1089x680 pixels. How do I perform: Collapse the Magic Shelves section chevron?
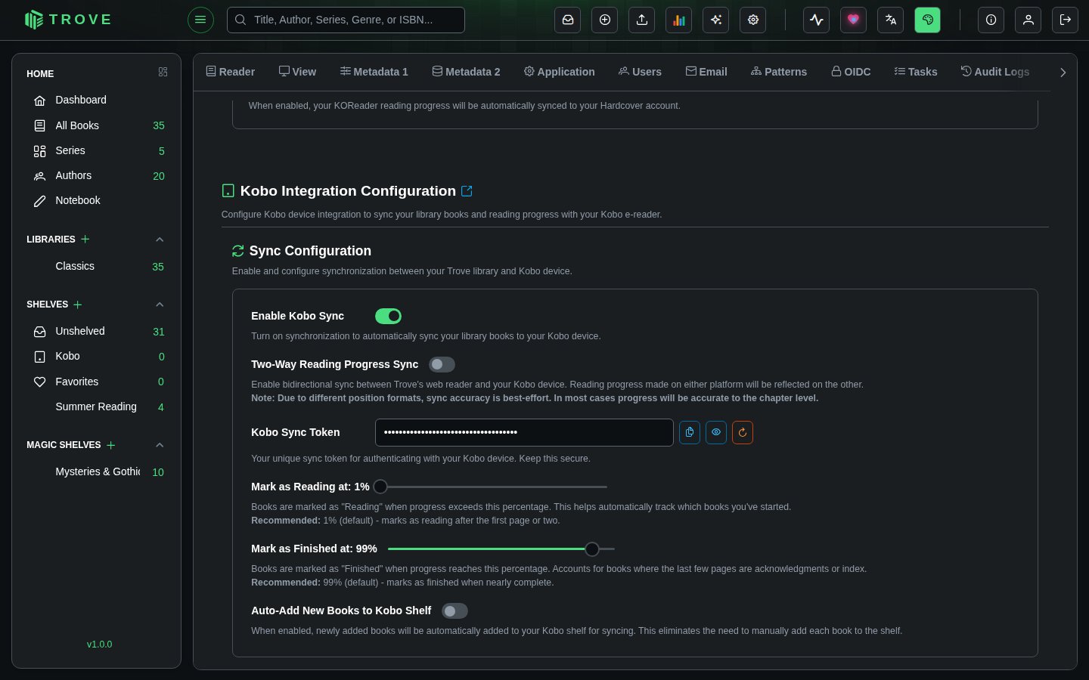click(160, 445)
